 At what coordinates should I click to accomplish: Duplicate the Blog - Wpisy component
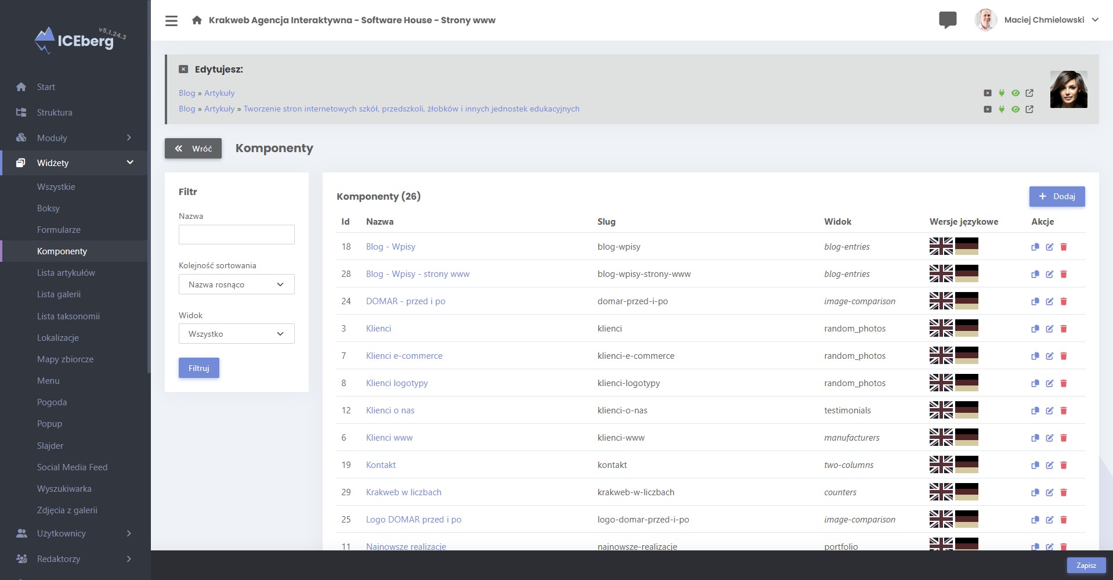tap(1035, 247)
